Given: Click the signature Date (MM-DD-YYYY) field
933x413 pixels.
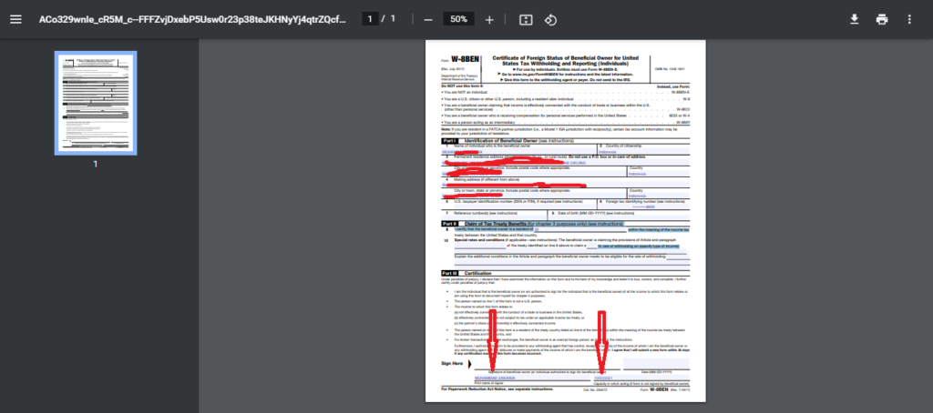Looking at the screenshot, I should tap(656, 363).
